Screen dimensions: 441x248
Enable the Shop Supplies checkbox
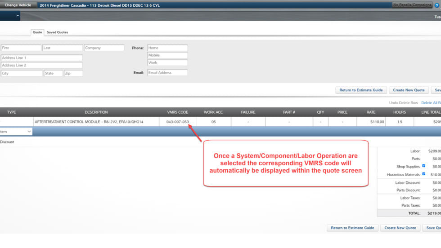pyautogui.click(x=423, y=166)
